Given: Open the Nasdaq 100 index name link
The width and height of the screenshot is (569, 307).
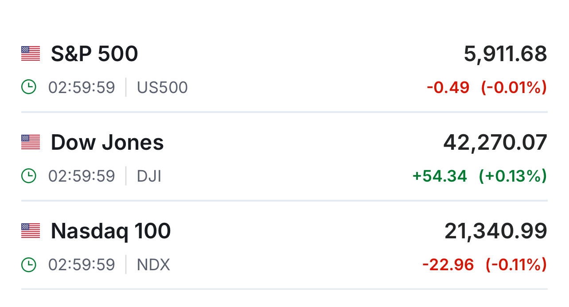Looking at the screenshot, I should (x=111, y=231).
